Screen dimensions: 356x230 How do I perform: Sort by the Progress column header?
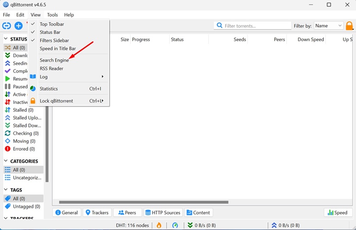click(150, 40)
